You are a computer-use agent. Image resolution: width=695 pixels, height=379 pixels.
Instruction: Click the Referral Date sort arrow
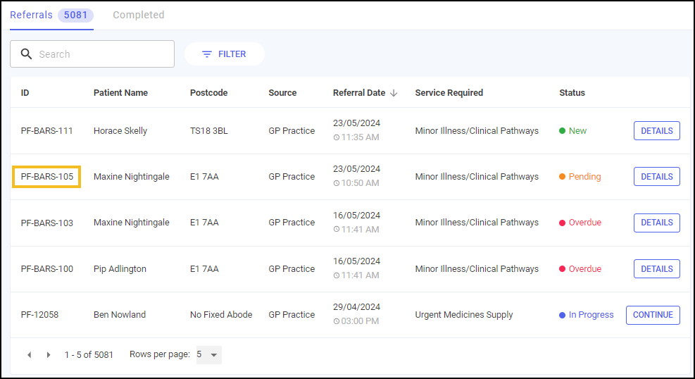coord(394,93)
